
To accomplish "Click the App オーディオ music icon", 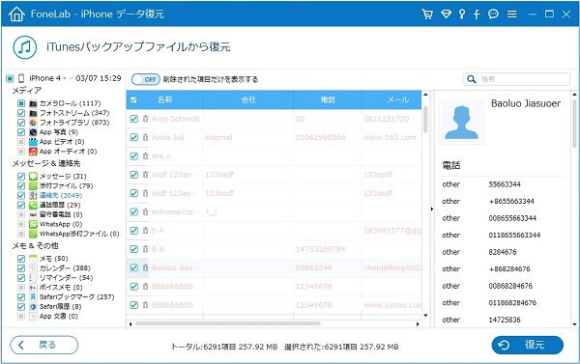I will pos(33,152).
